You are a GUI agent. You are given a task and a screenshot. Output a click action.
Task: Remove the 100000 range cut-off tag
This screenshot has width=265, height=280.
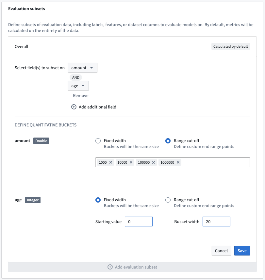tap(153, 162)
